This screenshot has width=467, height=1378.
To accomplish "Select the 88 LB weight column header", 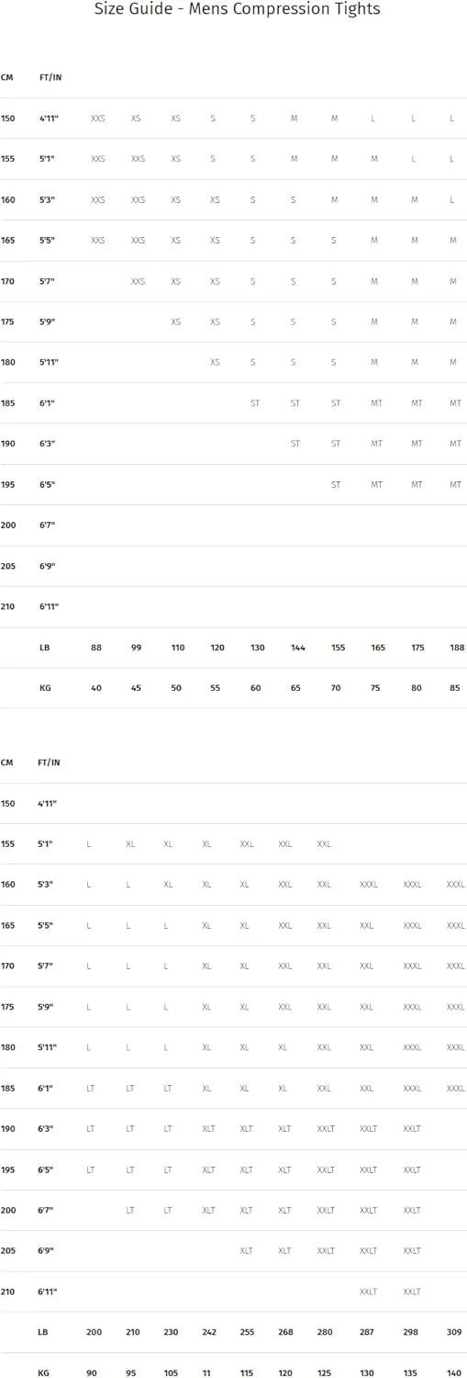I will pyautogui.click(x=96, y=648).
